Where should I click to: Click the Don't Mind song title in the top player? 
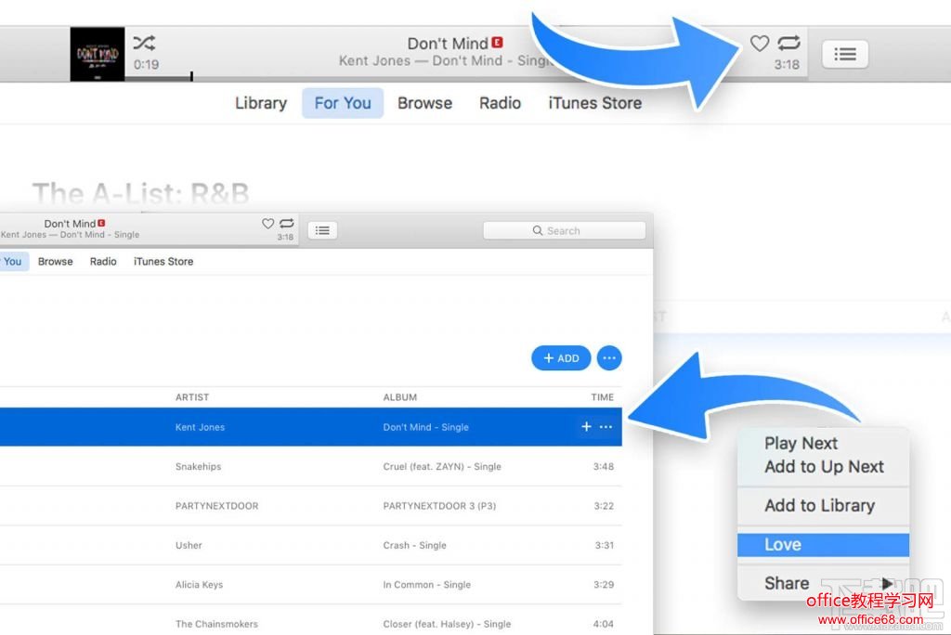coord(448,44)
